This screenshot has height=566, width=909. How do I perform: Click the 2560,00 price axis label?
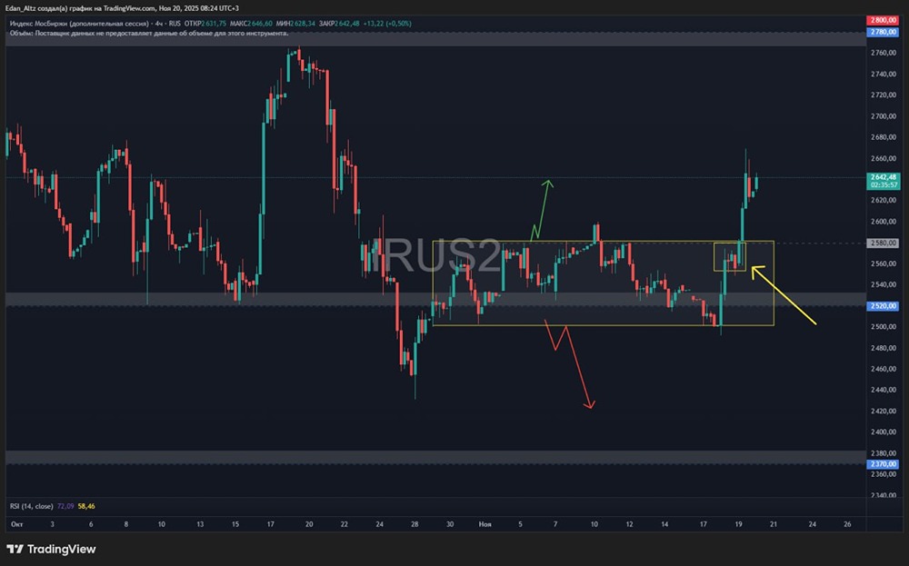point(884,263)
